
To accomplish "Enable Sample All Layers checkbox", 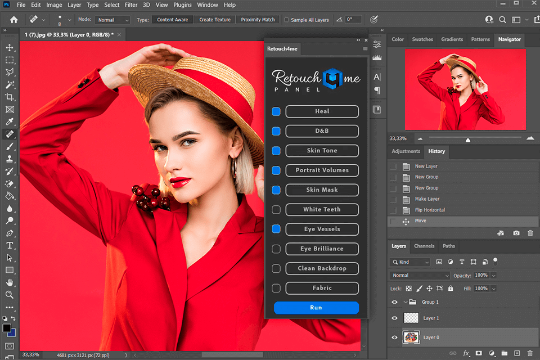I will (287, 20).
